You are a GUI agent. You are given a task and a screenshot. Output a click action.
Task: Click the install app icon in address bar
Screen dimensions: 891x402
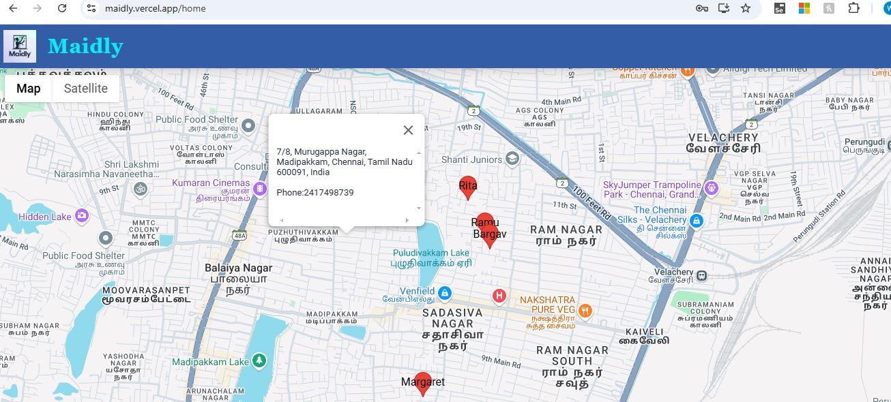point(723,8)
